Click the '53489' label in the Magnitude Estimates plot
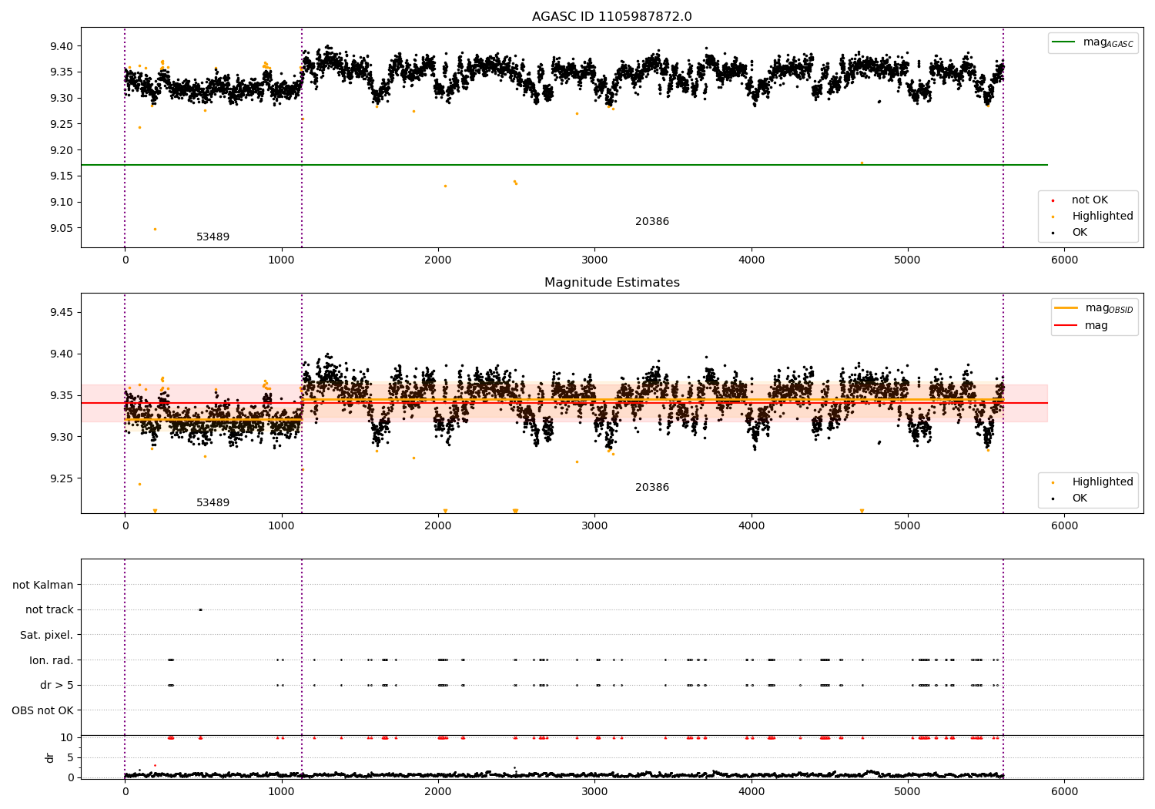 (x=213, y=503)
